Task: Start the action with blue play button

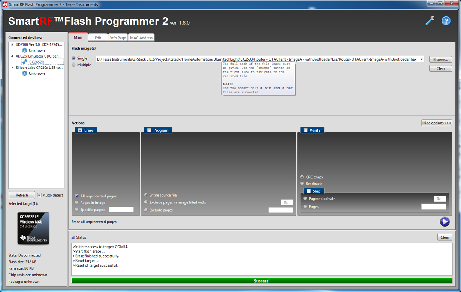Action: [445, 222]
